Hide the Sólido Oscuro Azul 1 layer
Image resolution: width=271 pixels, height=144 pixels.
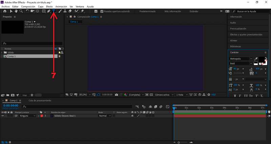pos(3,116)
